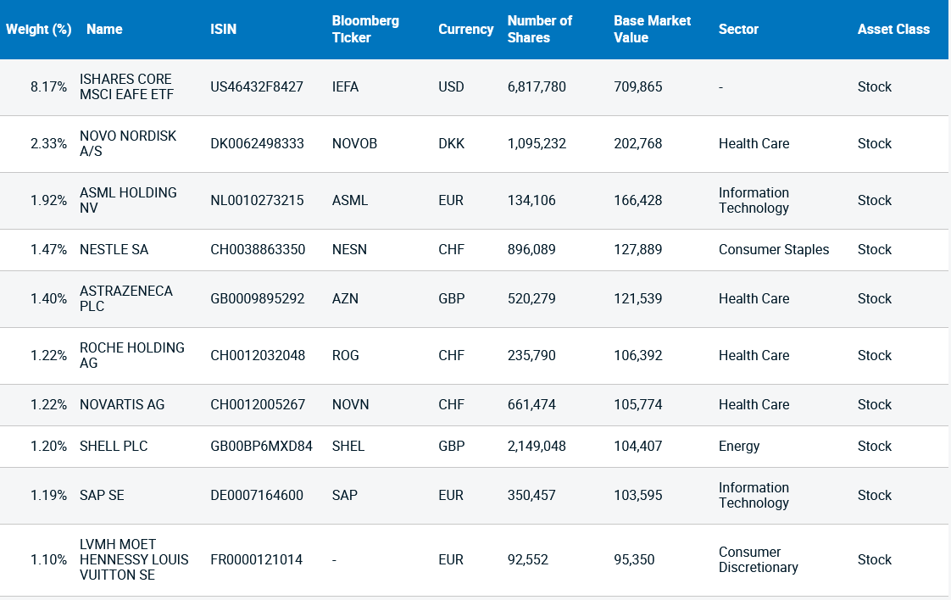Click market value 127,889
Image resolution: width=951 pixels, height=600 pixels.
pos(638,249)
